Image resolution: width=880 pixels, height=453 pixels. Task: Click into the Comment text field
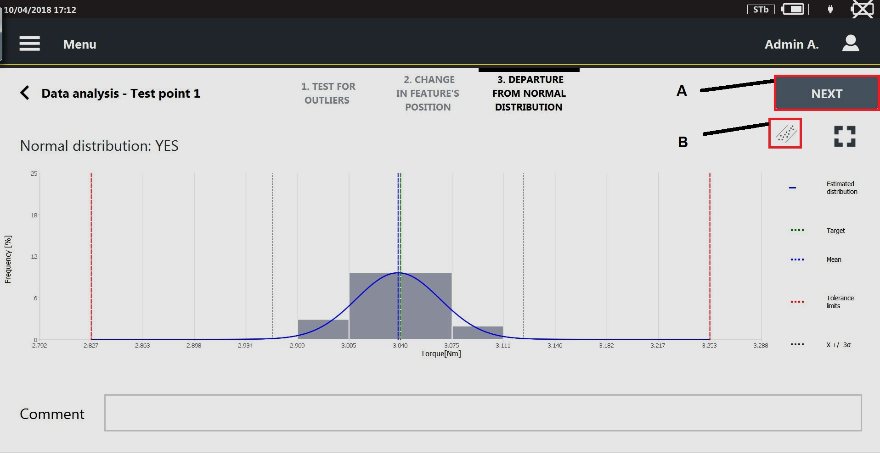pyautogui.click(x=482, y=413)
